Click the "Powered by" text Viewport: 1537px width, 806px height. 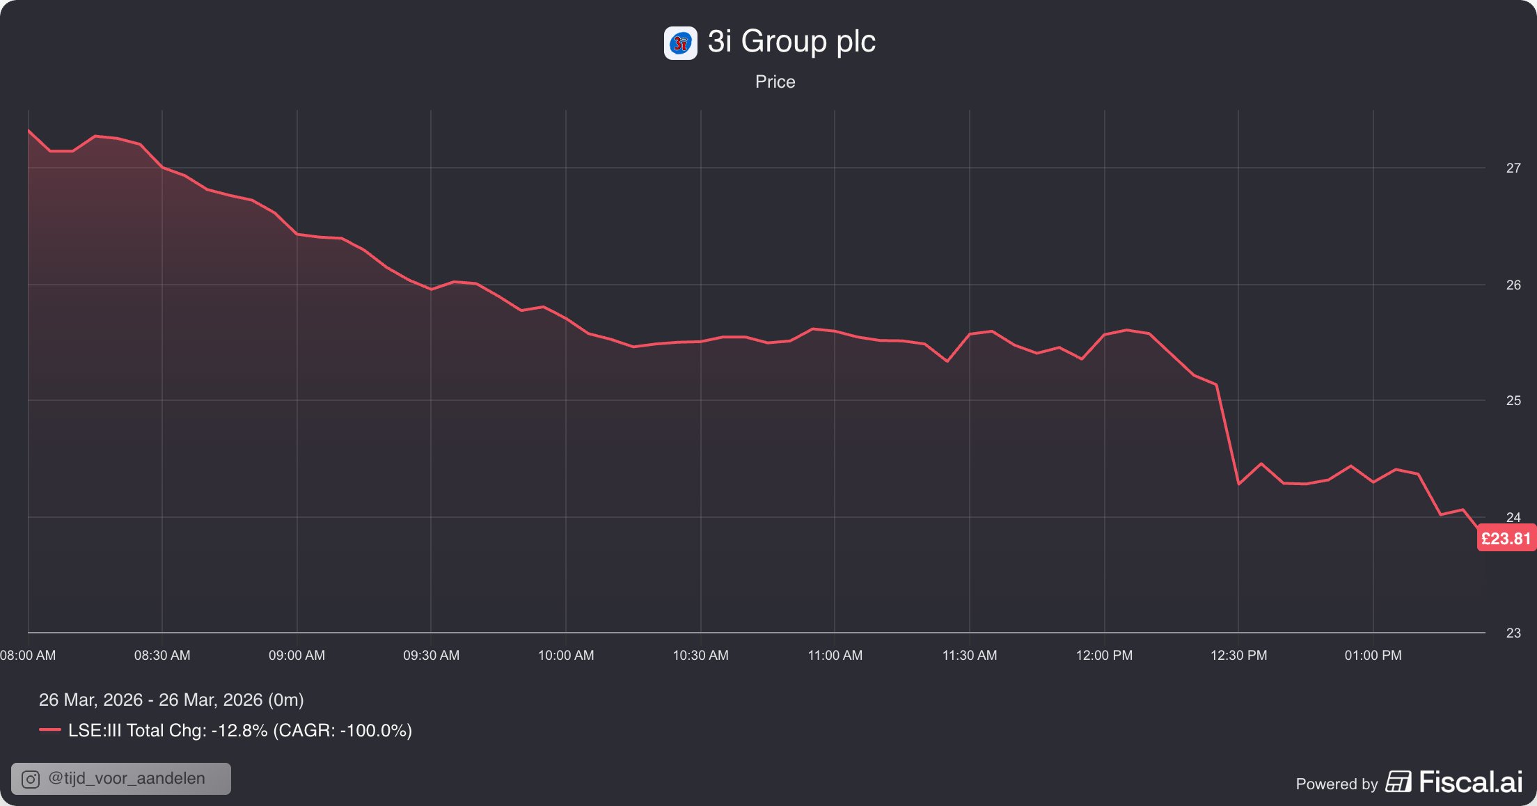[1337, 784]
